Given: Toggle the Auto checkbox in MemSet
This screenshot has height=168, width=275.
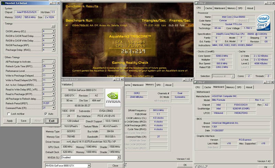Looking at the screenshot, I should point(46,114).
